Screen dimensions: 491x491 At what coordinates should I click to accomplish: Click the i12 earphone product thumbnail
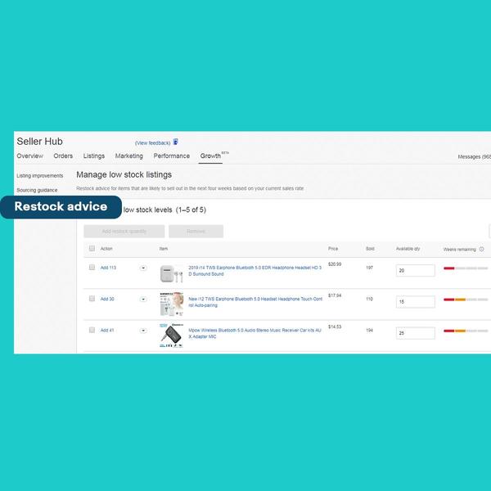pos(171,304)
